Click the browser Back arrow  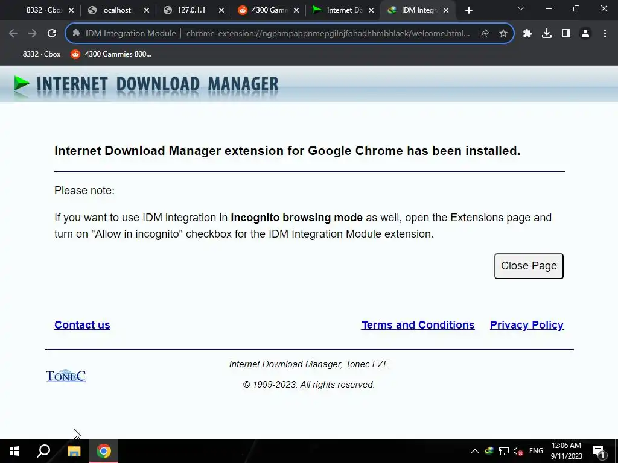(13, 34)
